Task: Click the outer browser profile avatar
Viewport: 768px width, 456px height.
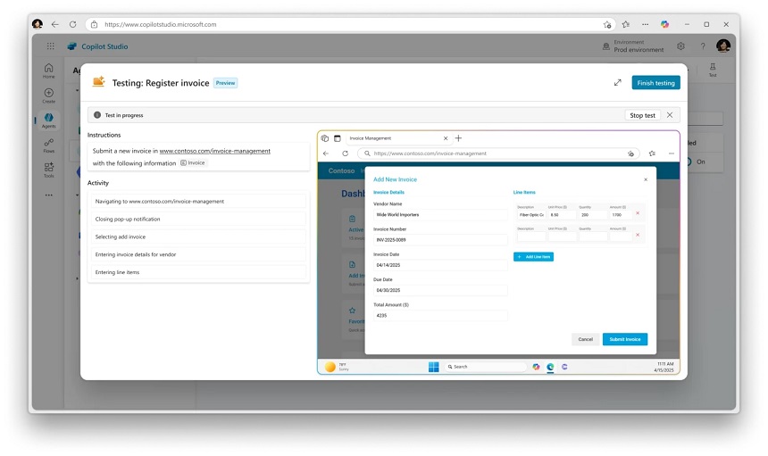Action: click(x=38, y=23)
